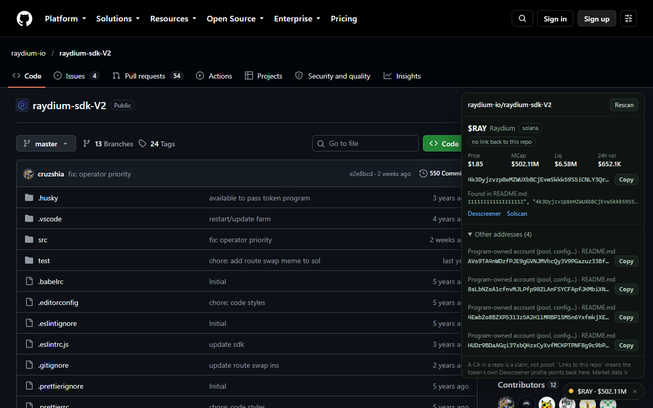Open the Insights tab
The height and width of the screenshot is (408, 653).
403,76
